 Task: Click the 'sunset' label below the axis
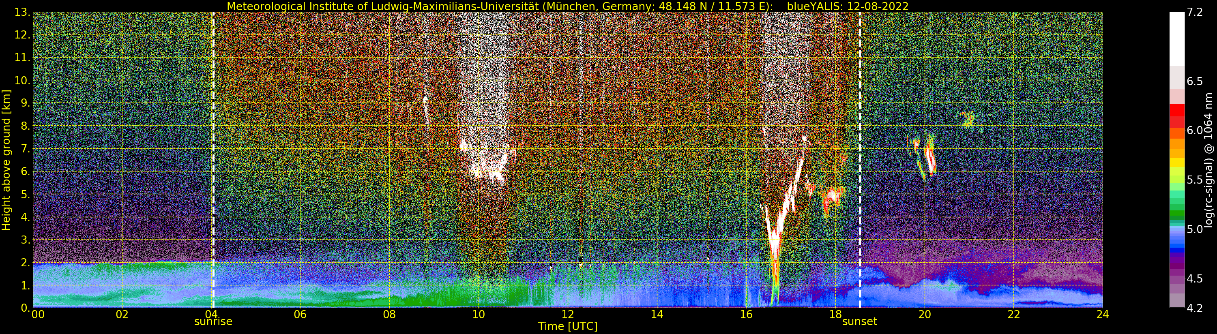coord(859,322)
